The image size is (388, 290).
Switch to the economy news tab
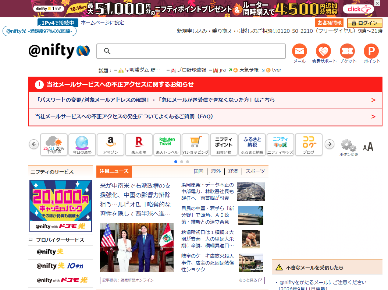coord(233,171)
